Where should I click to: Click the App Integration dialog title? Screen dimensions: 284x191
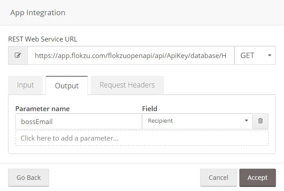pos(38,12)
